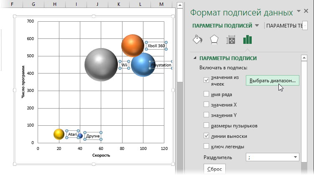
Task: Enable the имя ряда checkbox
Action: 206,94
